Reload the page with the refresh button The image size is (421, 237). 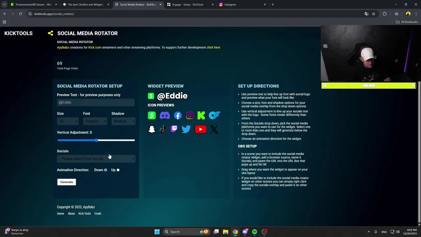pyautogui.click(x=20, y=14)
